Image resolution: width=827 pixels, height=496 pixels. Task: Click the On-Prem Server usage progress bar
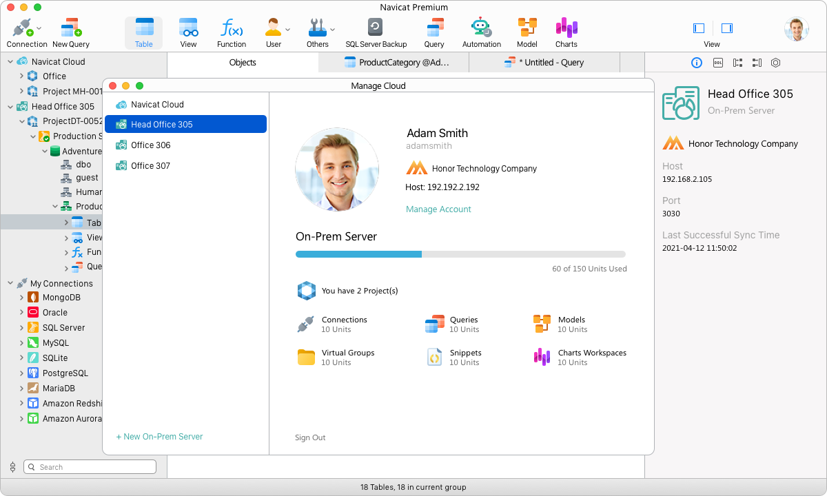pyautogui.click(x=460, y=254)
